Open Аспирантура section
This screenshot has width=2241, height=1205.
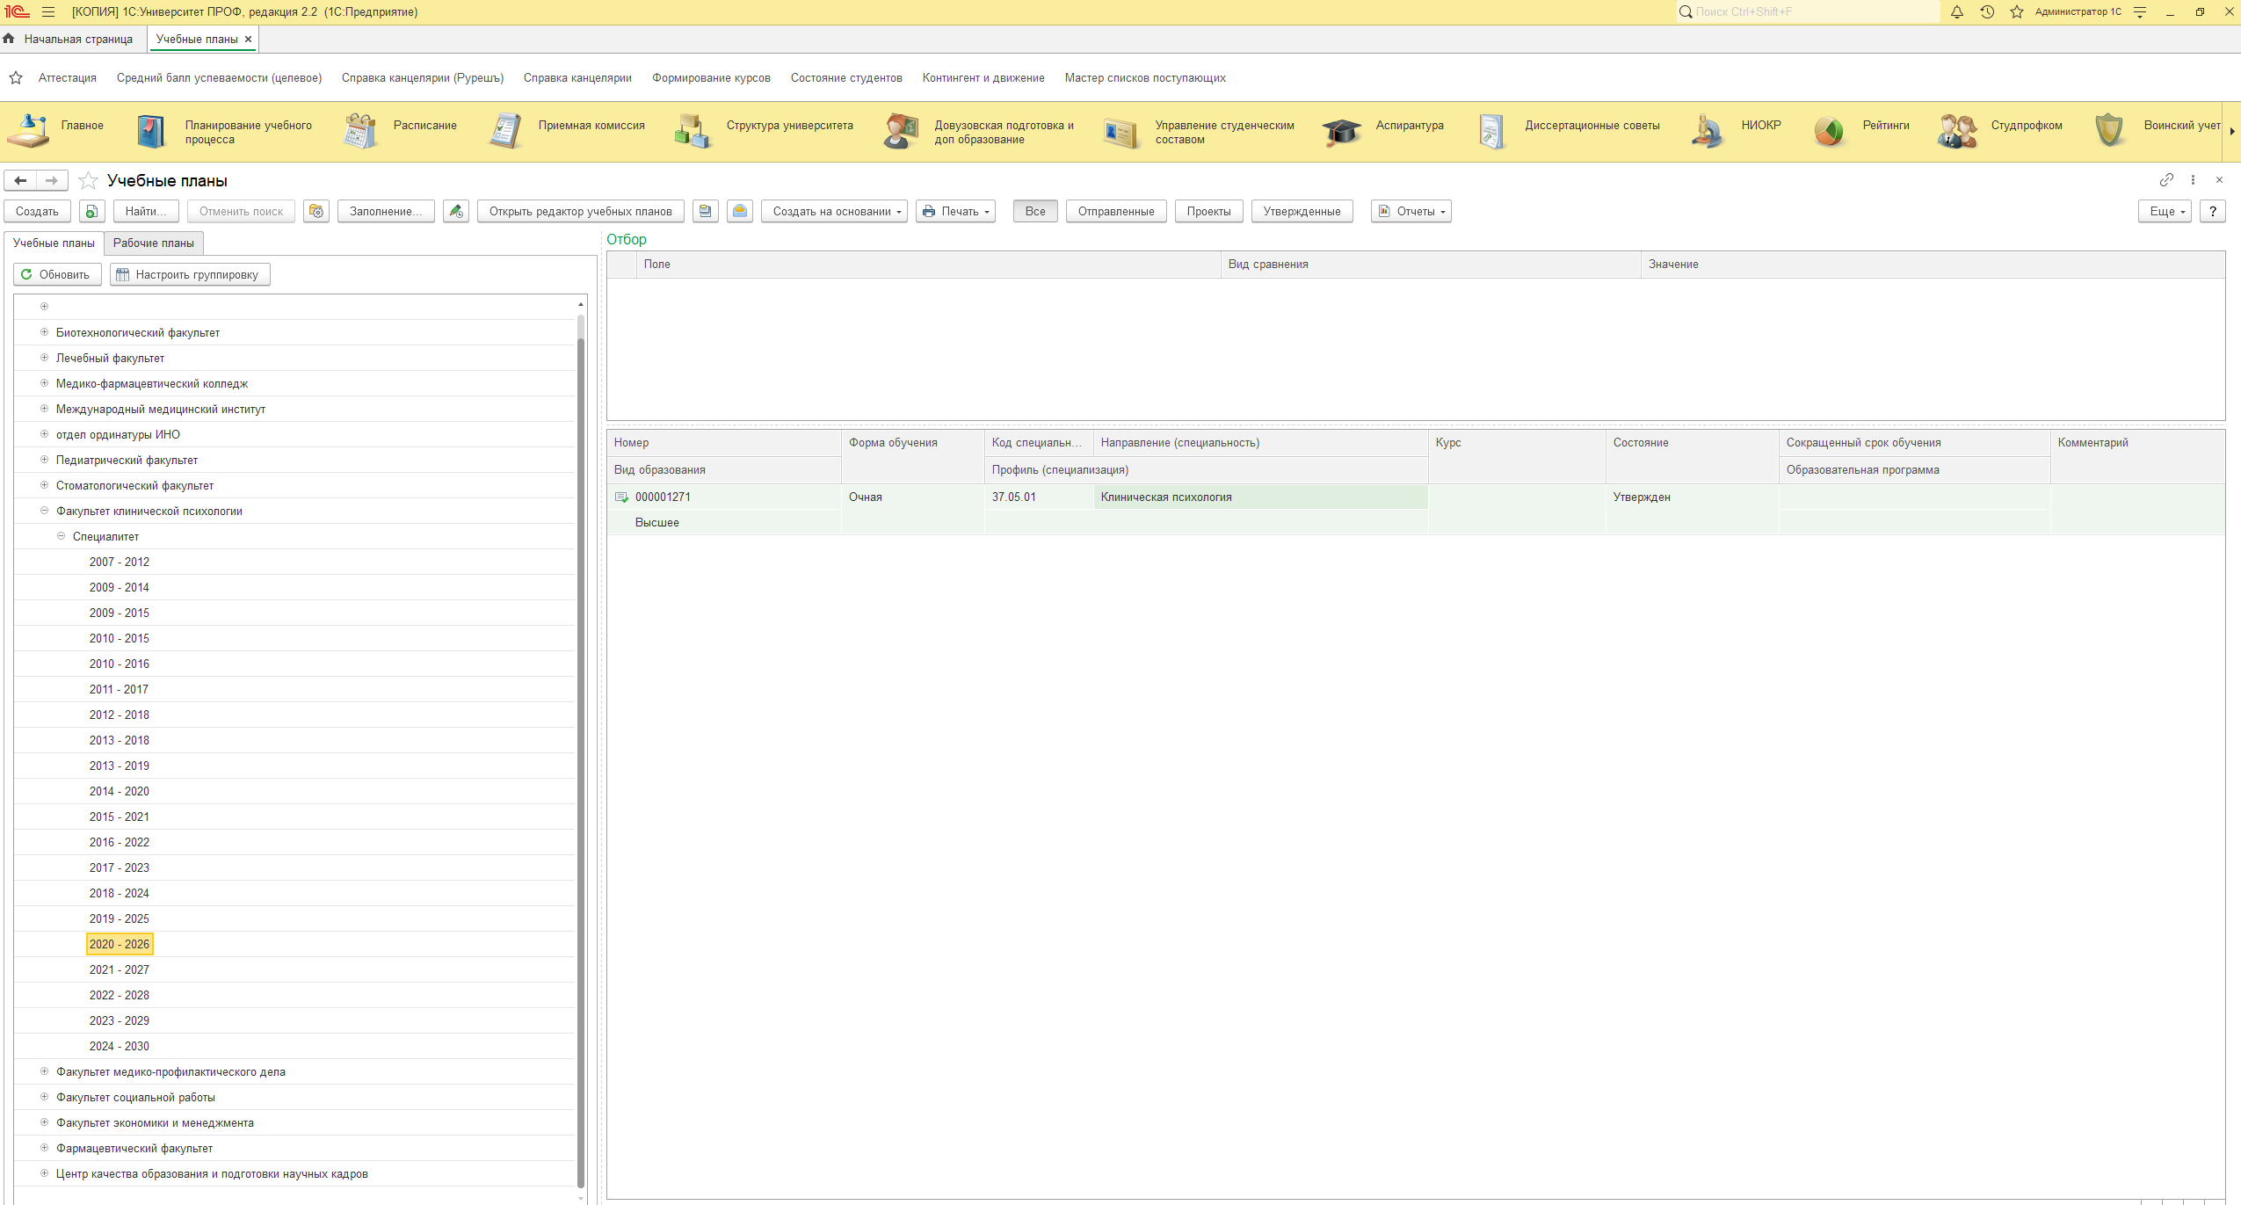1384,131
